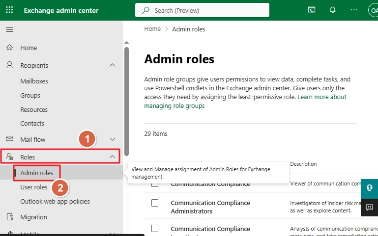Open the Communication Compliance Administrators role
The height and width of the screenshot is (236, 378).
click(210, 207)
